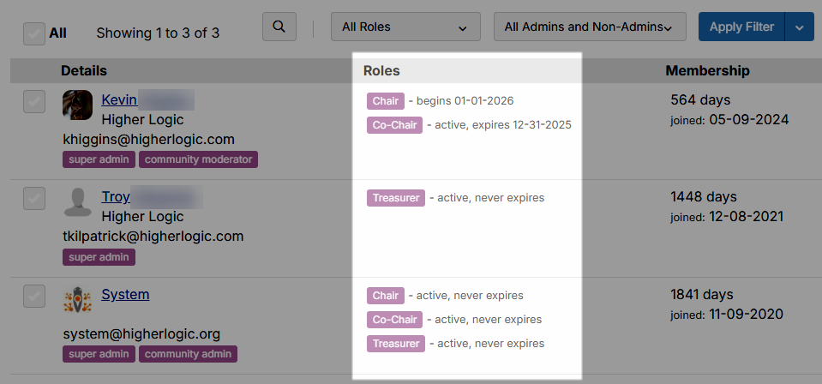Click the Details column header
Viewport: 822px width, 384px height.
pyautogui.click(x=84, y=71)
